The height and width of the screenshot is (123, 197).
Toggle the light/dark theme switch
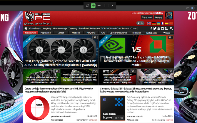(x=140, y=23)
